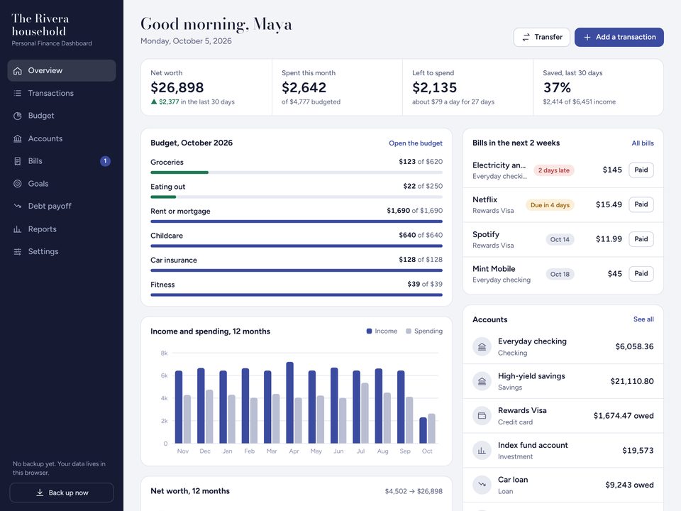The width and height of the screenshot is (681, 511).
Task: Open the Goals menu item
Action: coord(62,184)
